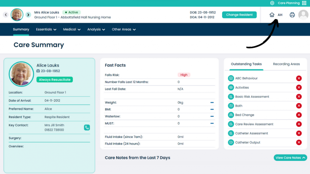Select the Summary tab
The height and width of the screenshot is (174, 310).
point(21,29)
